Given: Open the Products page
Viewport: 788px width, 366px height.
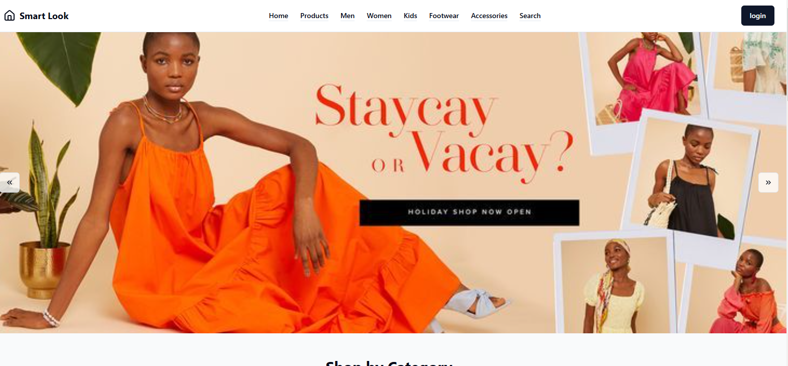Looking at the screenshot, I should (314, 16).
